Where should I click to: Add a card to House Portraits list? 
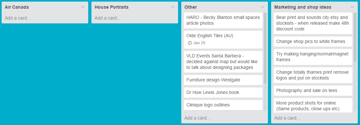click(x=134, y=18)
